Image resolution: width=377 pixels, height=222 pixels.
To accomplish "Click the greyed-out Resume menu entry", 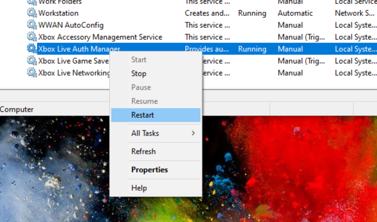I will point(144,101).
